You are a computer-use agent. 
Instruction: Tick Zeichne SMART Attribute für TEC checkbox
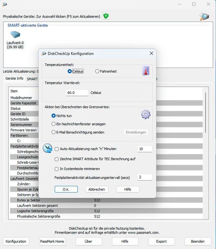point(57,159)
